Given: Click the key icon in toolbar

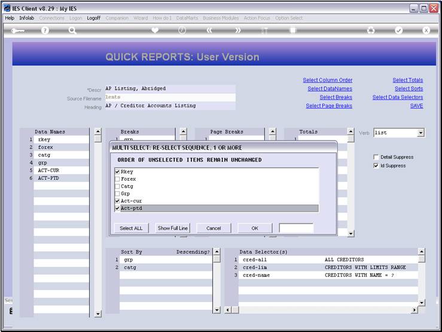Looking at the screenshot, I should 17,31.
